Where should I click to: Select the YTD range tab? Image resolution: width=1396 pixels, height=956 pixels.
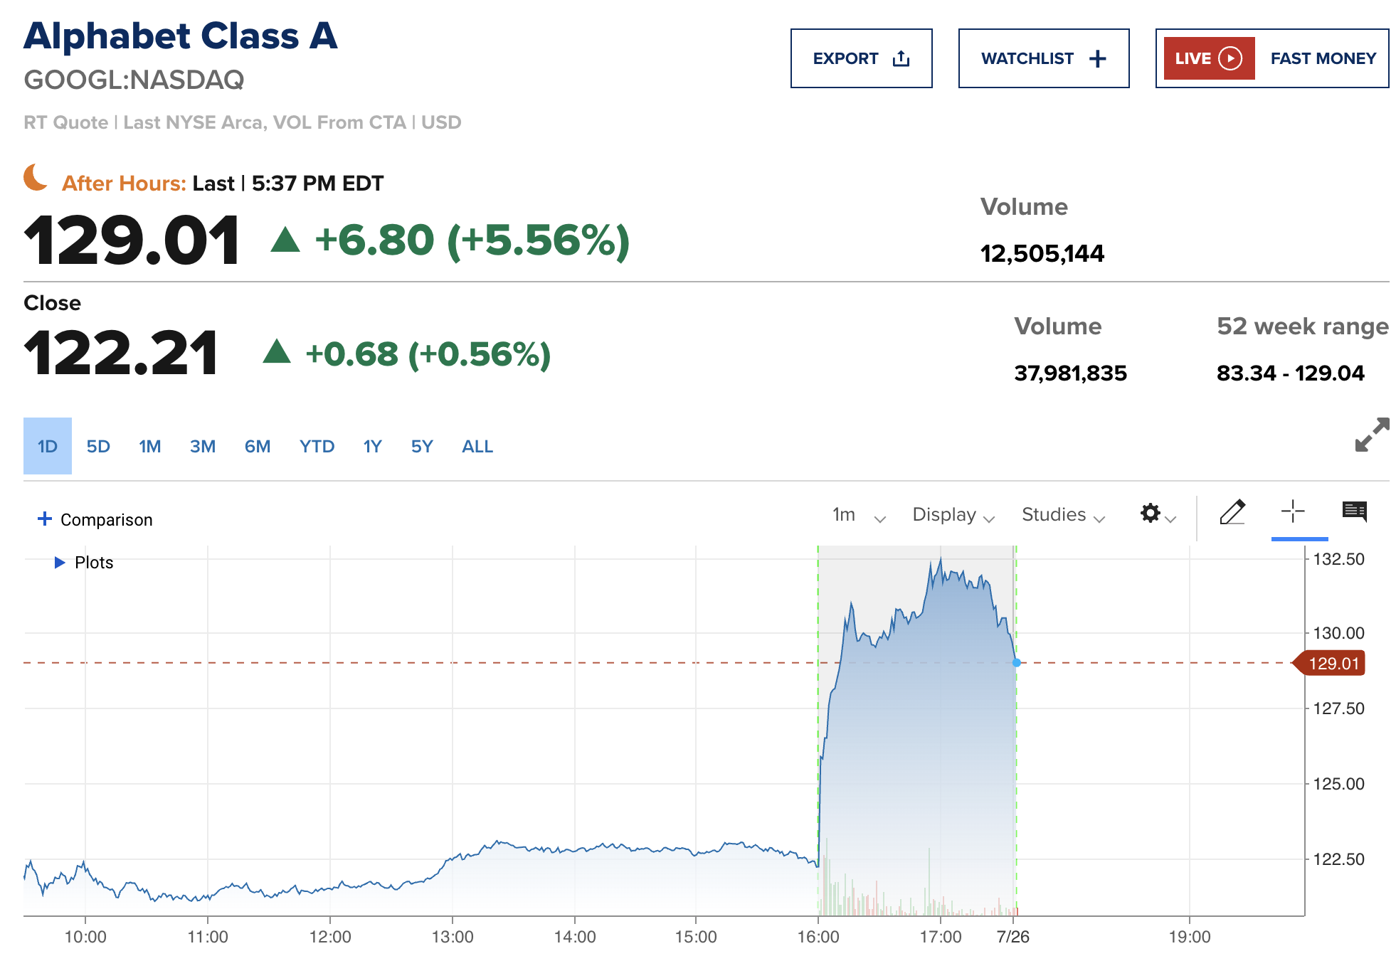317,447
